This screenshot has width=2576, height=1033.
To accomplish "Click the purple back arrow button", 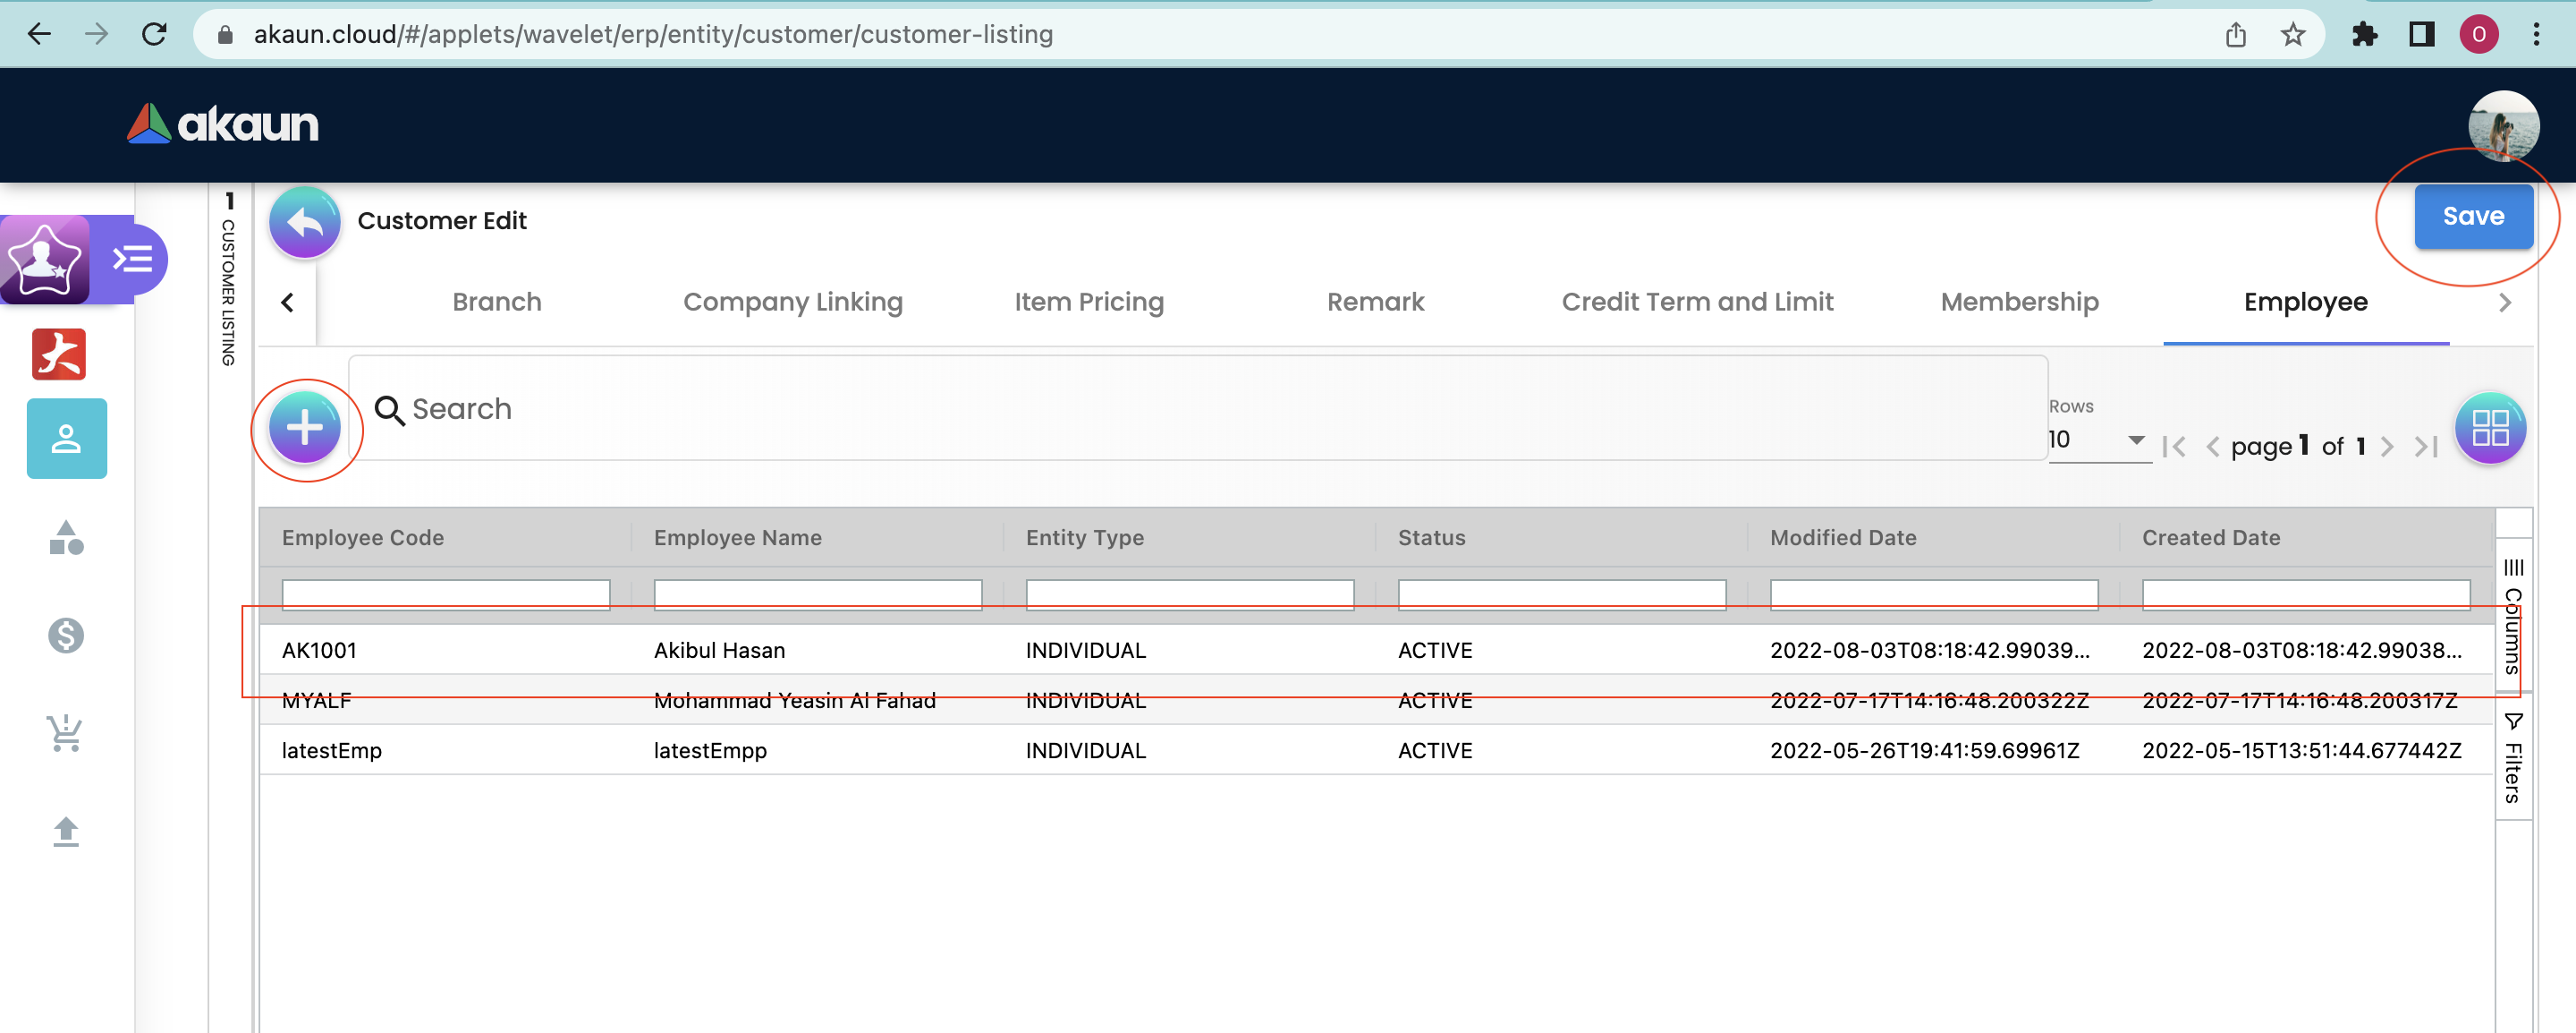I will 304,222.
